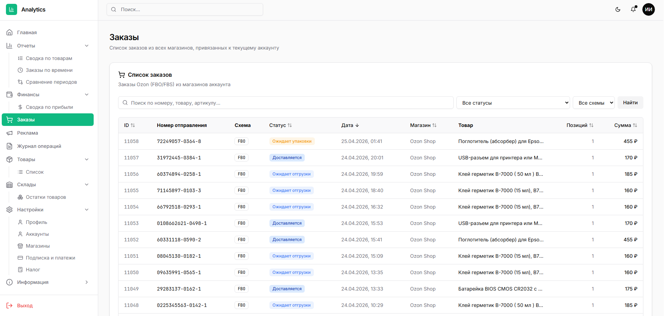The height and width of the screenshot is (316, 664).
Task: Expand the Информация sidebar section
Action: point(87,282)
